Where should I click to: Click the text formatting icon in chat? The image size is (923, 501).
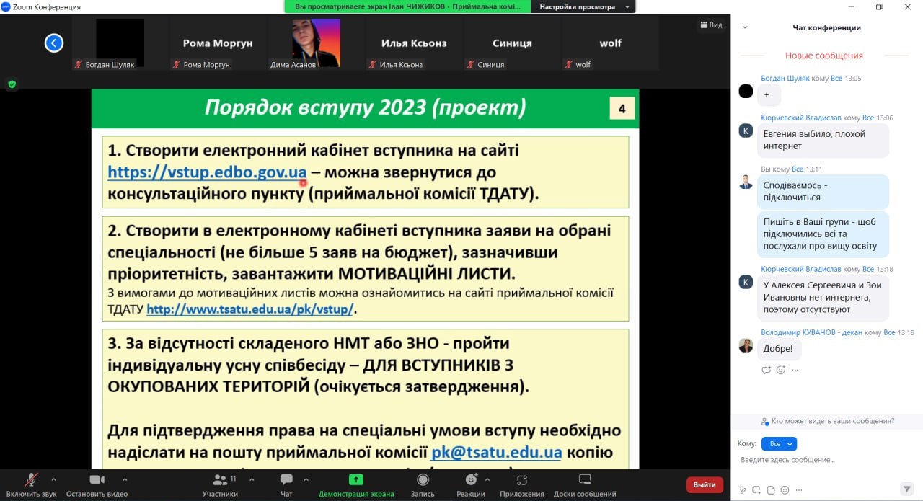pos(743,490)
